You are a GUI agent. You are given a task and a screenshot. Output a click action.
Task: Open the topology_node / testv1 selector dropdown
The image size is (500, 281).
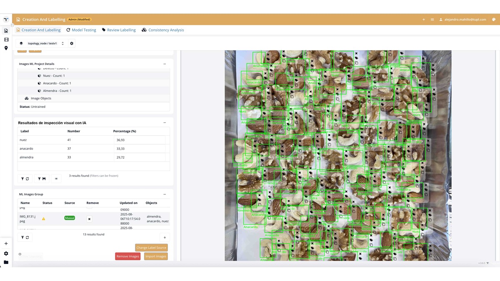click(x=42, y=43)
